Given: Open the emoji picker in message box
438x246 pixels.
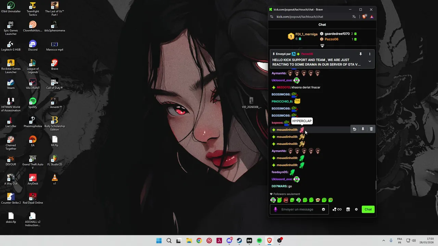Looking at the screenshot, I should (323, 209).
